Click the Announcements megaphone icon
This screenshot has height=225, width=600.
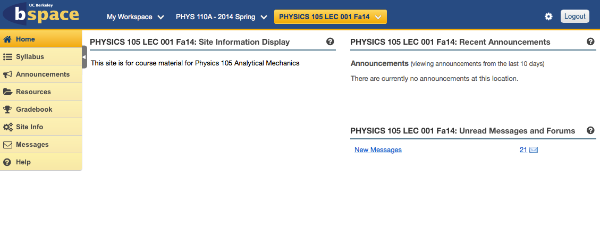[x=7, y=74]
